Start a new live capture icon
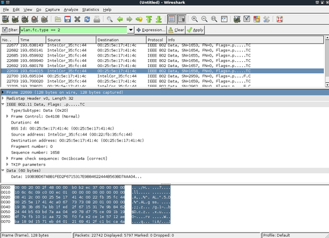This screenshot has height=238, width=329. click(25, 19)
